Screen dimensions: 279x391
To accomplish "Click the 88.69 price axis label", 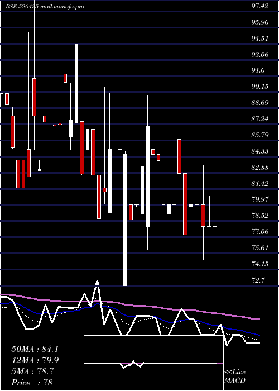I will 260,103.
